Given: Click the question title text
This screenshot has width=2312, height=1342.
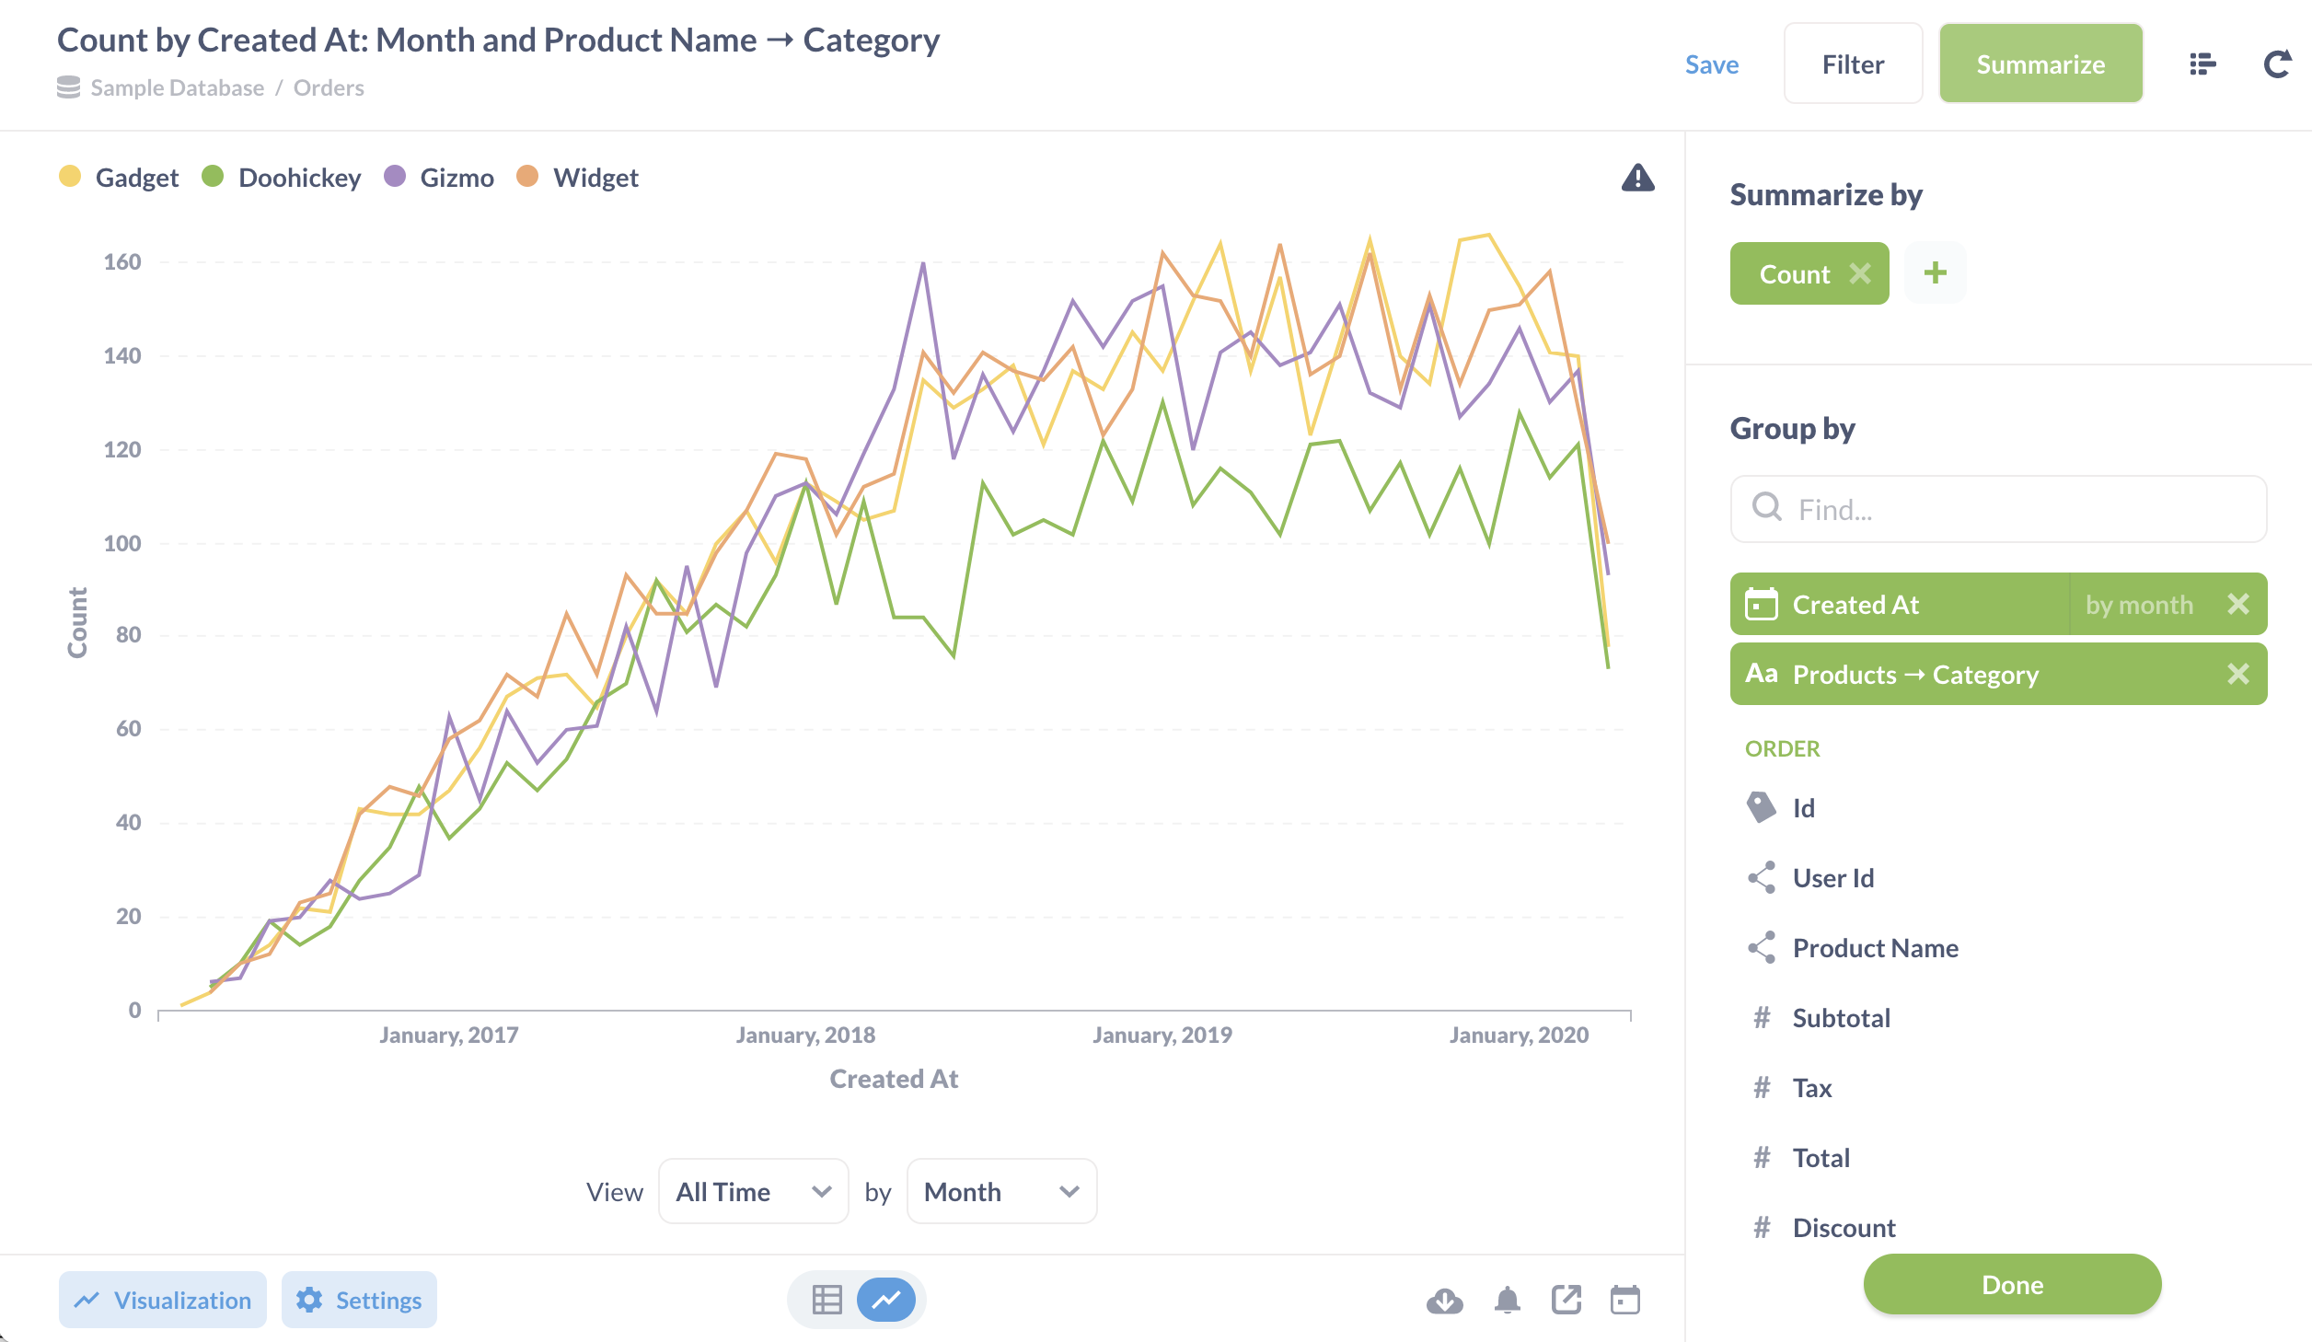Looking at the screenshot, I should click(x=498, y=40).
